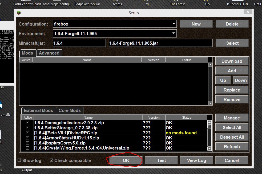Click the Minecraft.jar version field 1.6.4
This screenshot has width=262, height=174.
pos(79,43)
